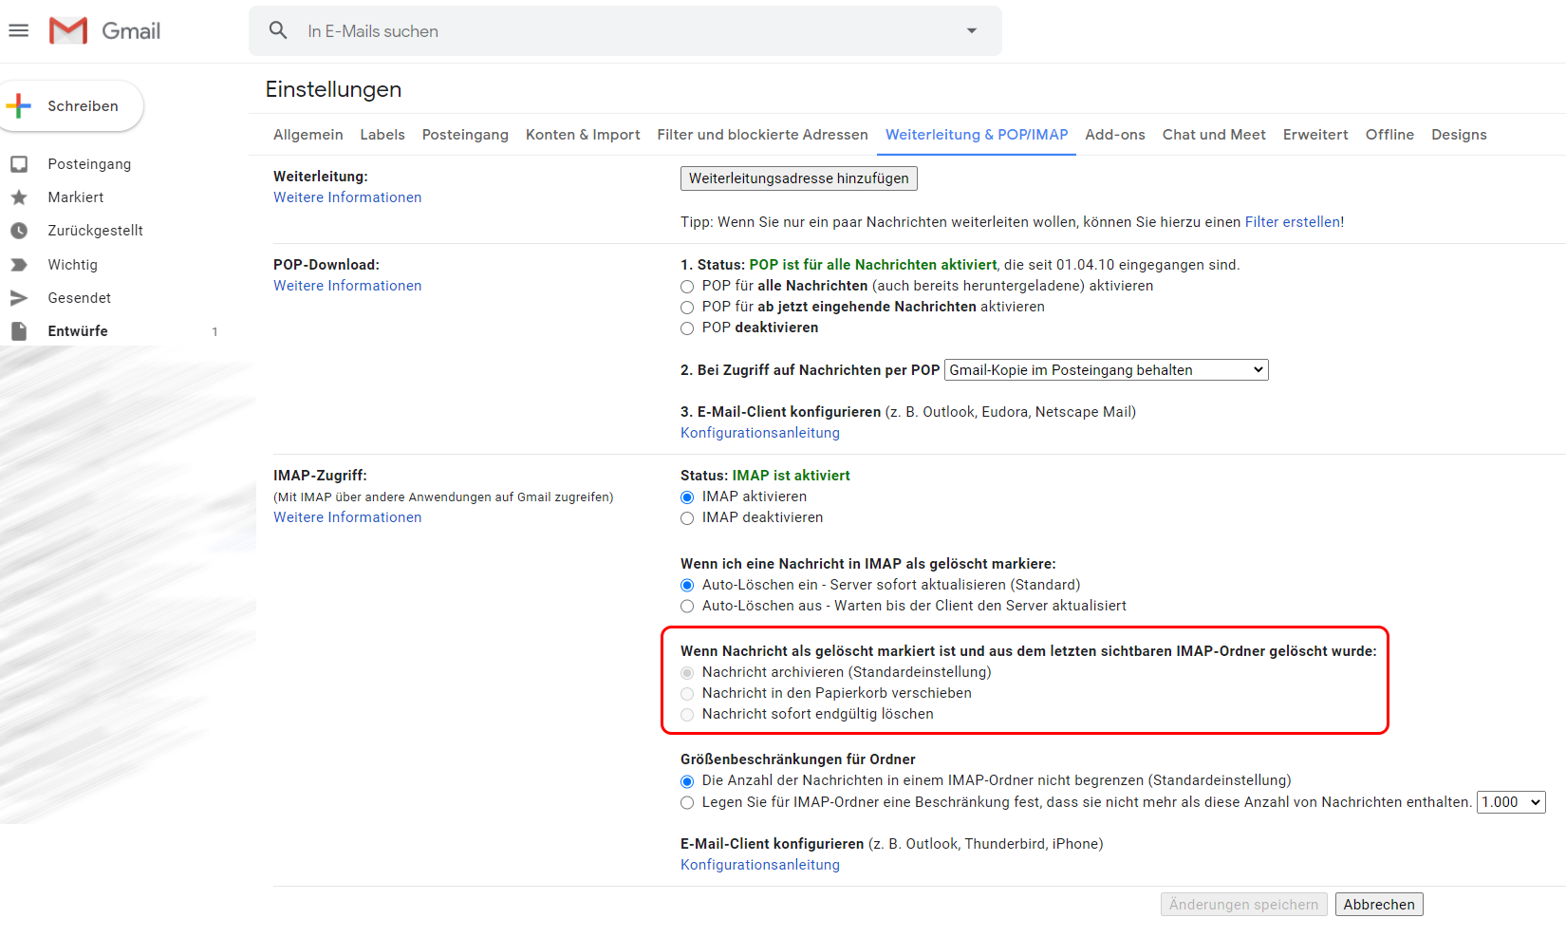Open Weitere Informationen under IMAP-Zugriff

(347, 517)
